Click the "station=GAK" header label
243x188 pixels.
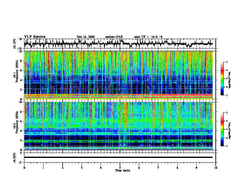[x=114, y=37]
